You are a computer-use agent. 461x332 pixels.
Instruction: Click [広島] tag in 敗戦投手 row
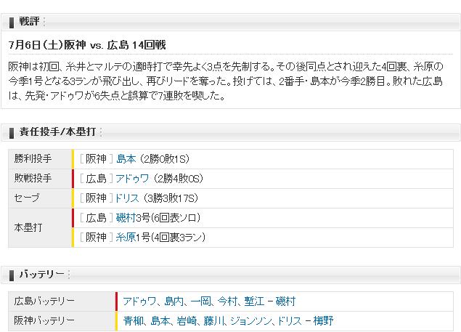(x=96, y=179)
